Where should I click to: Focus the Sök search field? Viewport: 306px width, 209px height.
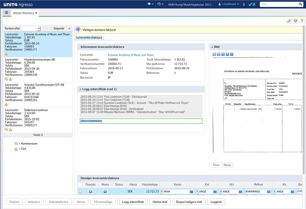(x=279, y=4)
